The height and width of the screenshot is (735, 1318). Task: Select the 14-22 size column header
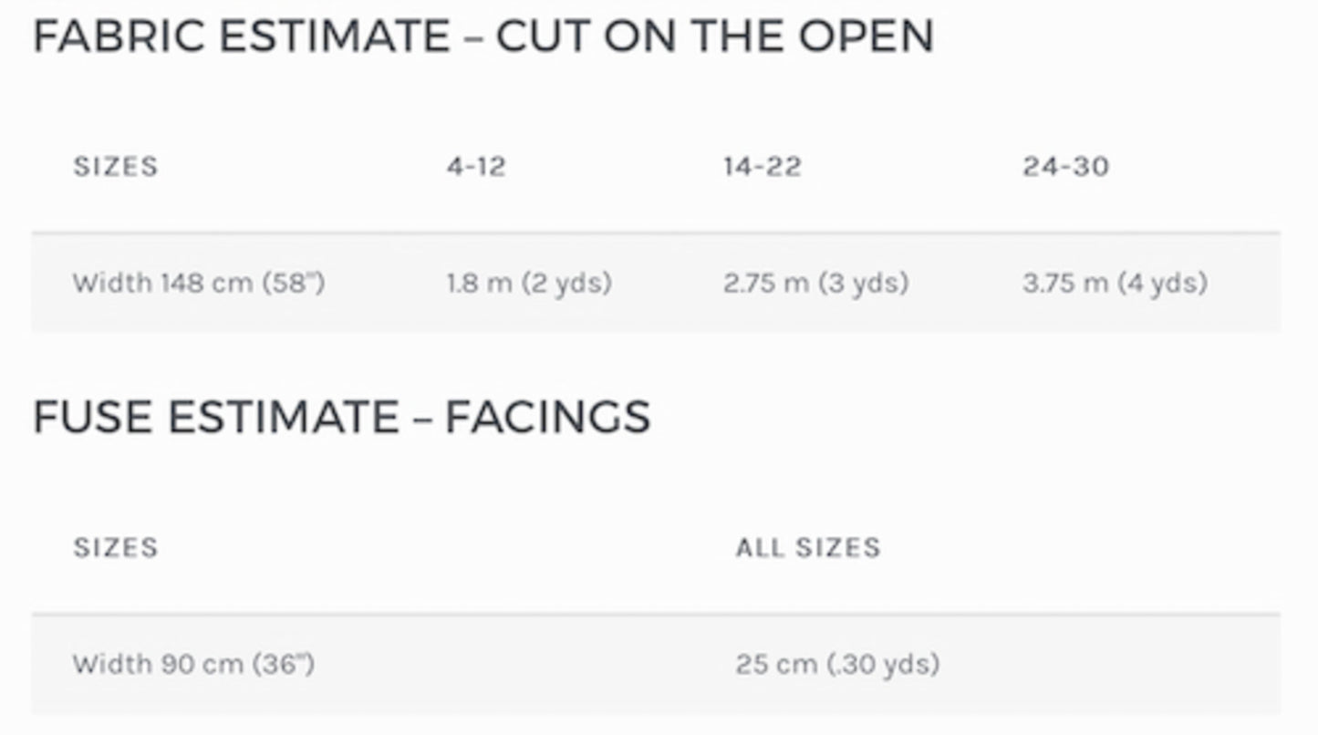(763, 166)
